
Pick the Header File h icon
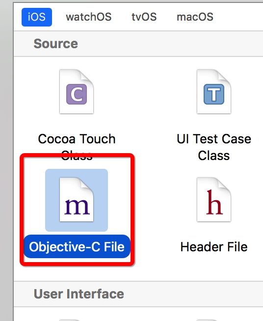coord(214,200)
